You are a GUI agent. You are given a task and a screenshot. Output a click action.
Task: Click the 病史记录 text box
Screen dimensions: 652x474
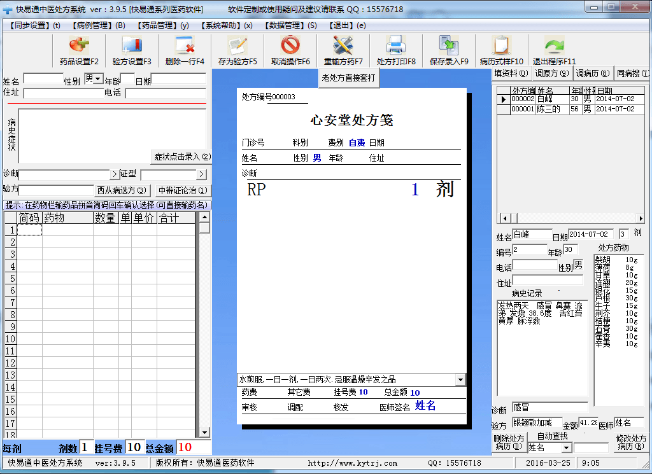[542, 348]
